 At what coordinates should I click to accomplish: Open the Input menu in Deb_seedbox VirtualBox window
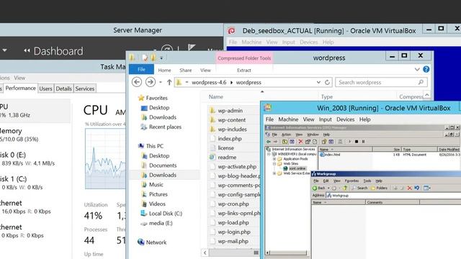[x=288, y=42]
